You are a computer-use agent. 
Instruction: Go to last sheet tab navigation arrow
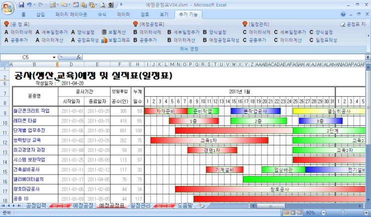point(19,205)
